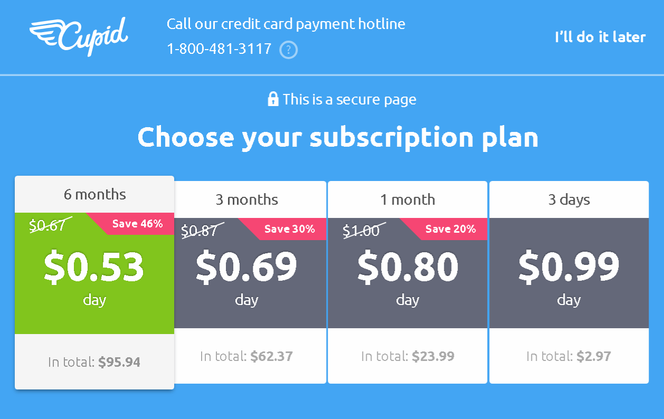Select the 6 months plan header
Screen dimensions: 664x419
point(95,194)
